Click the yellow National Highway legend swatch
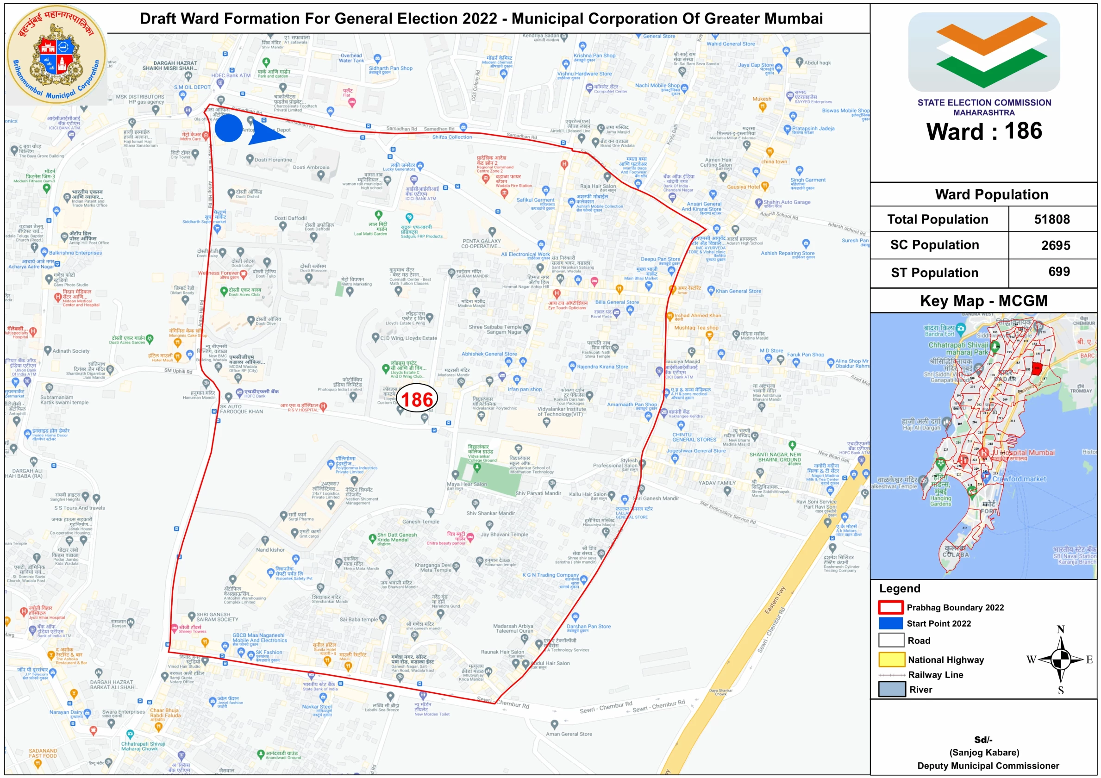Viewport: 1101px width, 778px height. click(x=891, y=659)
